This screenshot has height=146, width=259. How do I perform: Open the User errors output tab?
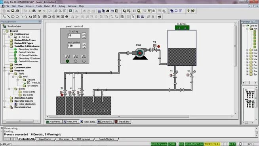[64, 139]
